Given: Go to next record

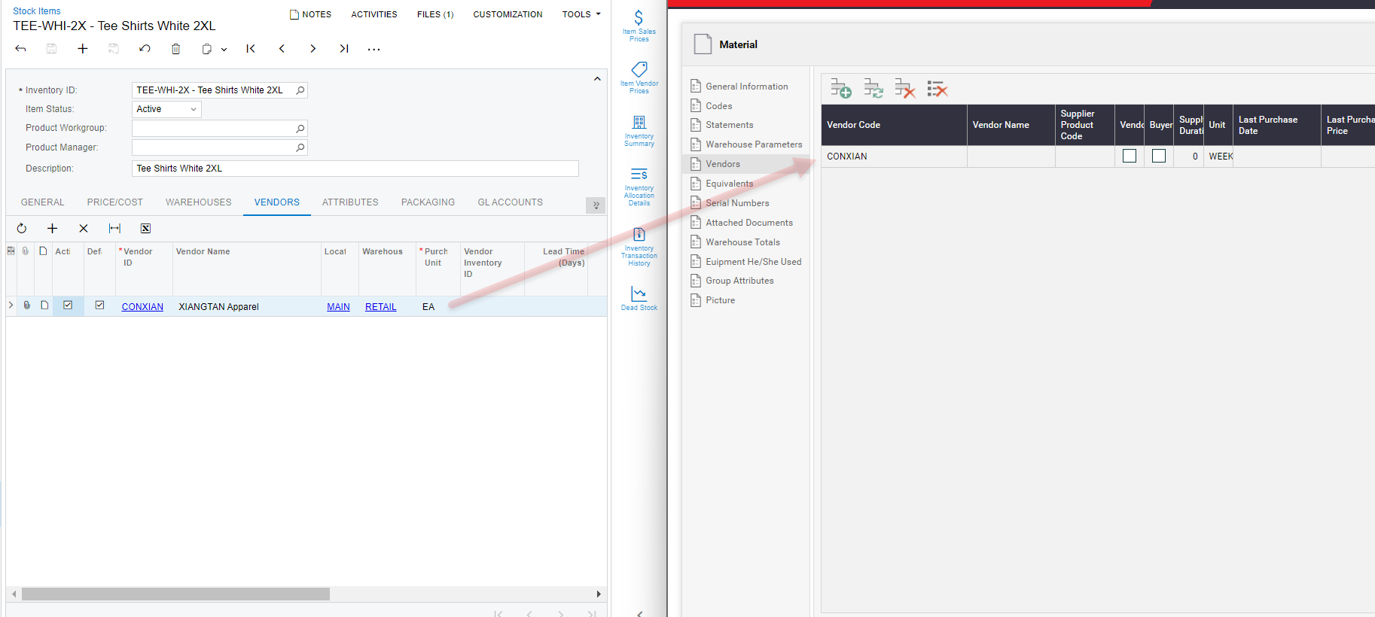Looking at the screenshot, I should click(x=312, y=49).
